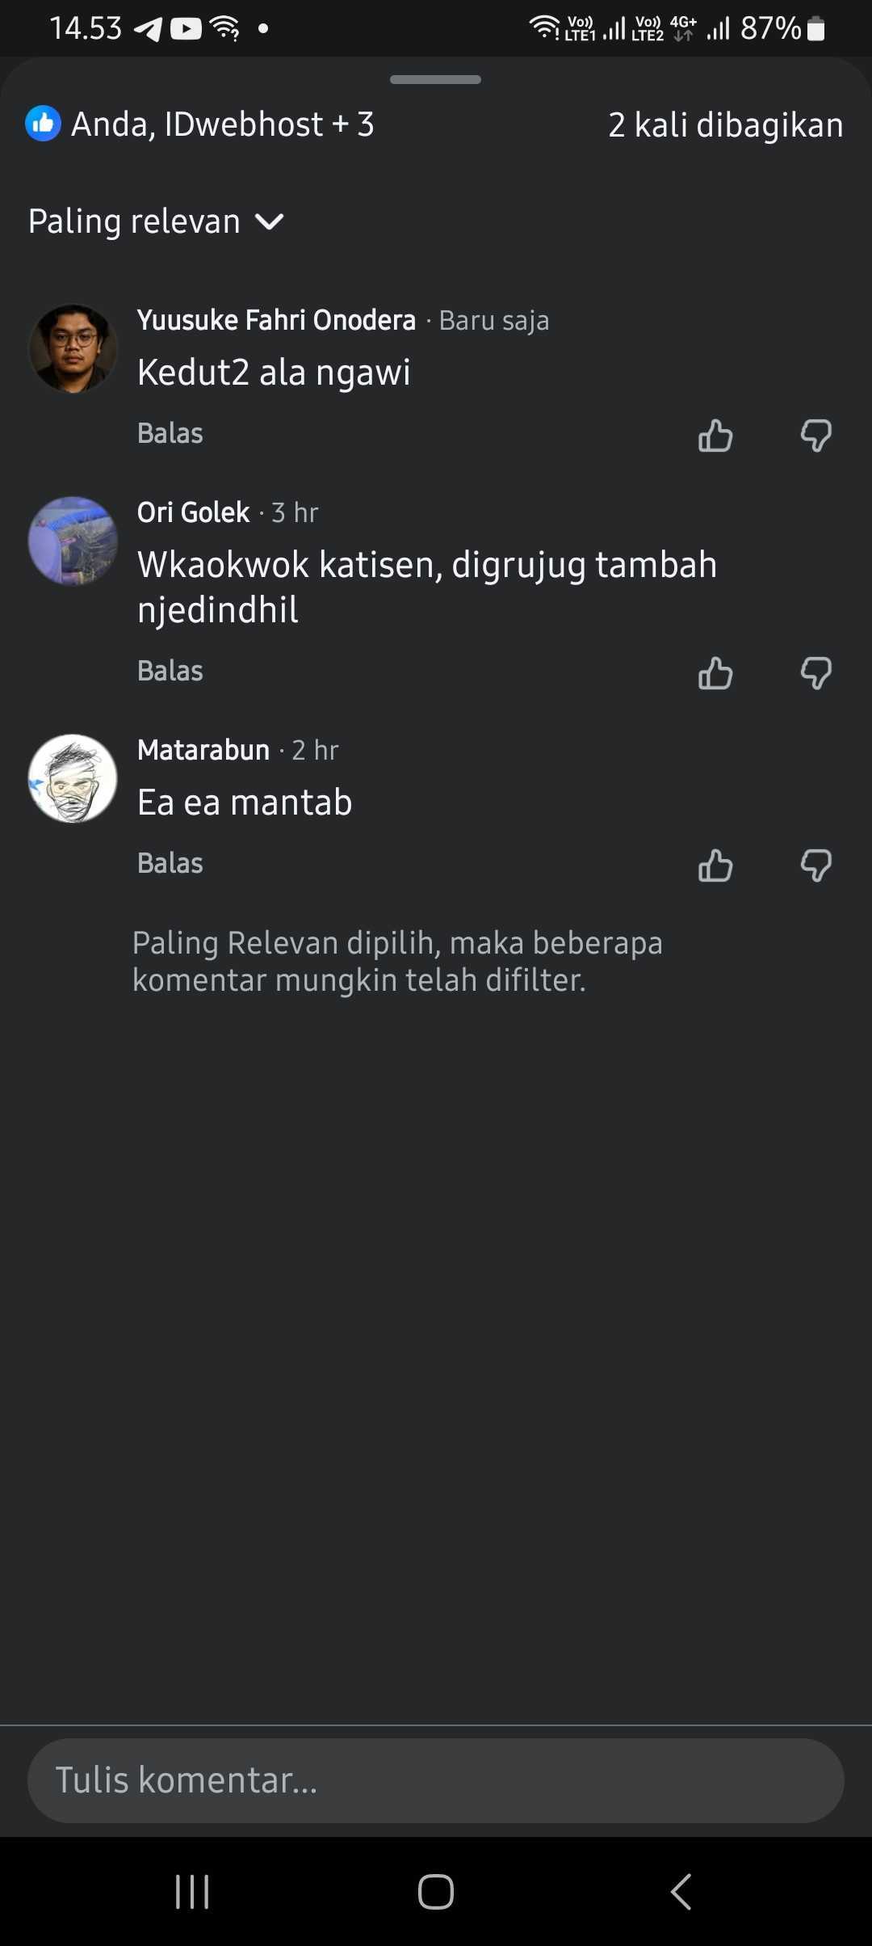This screenshot has width=872, height=1946.
Task: Tap the sheet drag handle at top
Action: 435,79
